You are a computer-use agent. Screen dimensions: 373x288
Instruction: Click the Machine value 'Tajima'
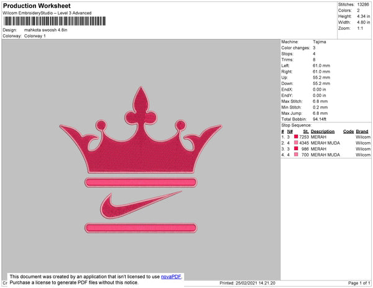320,42
